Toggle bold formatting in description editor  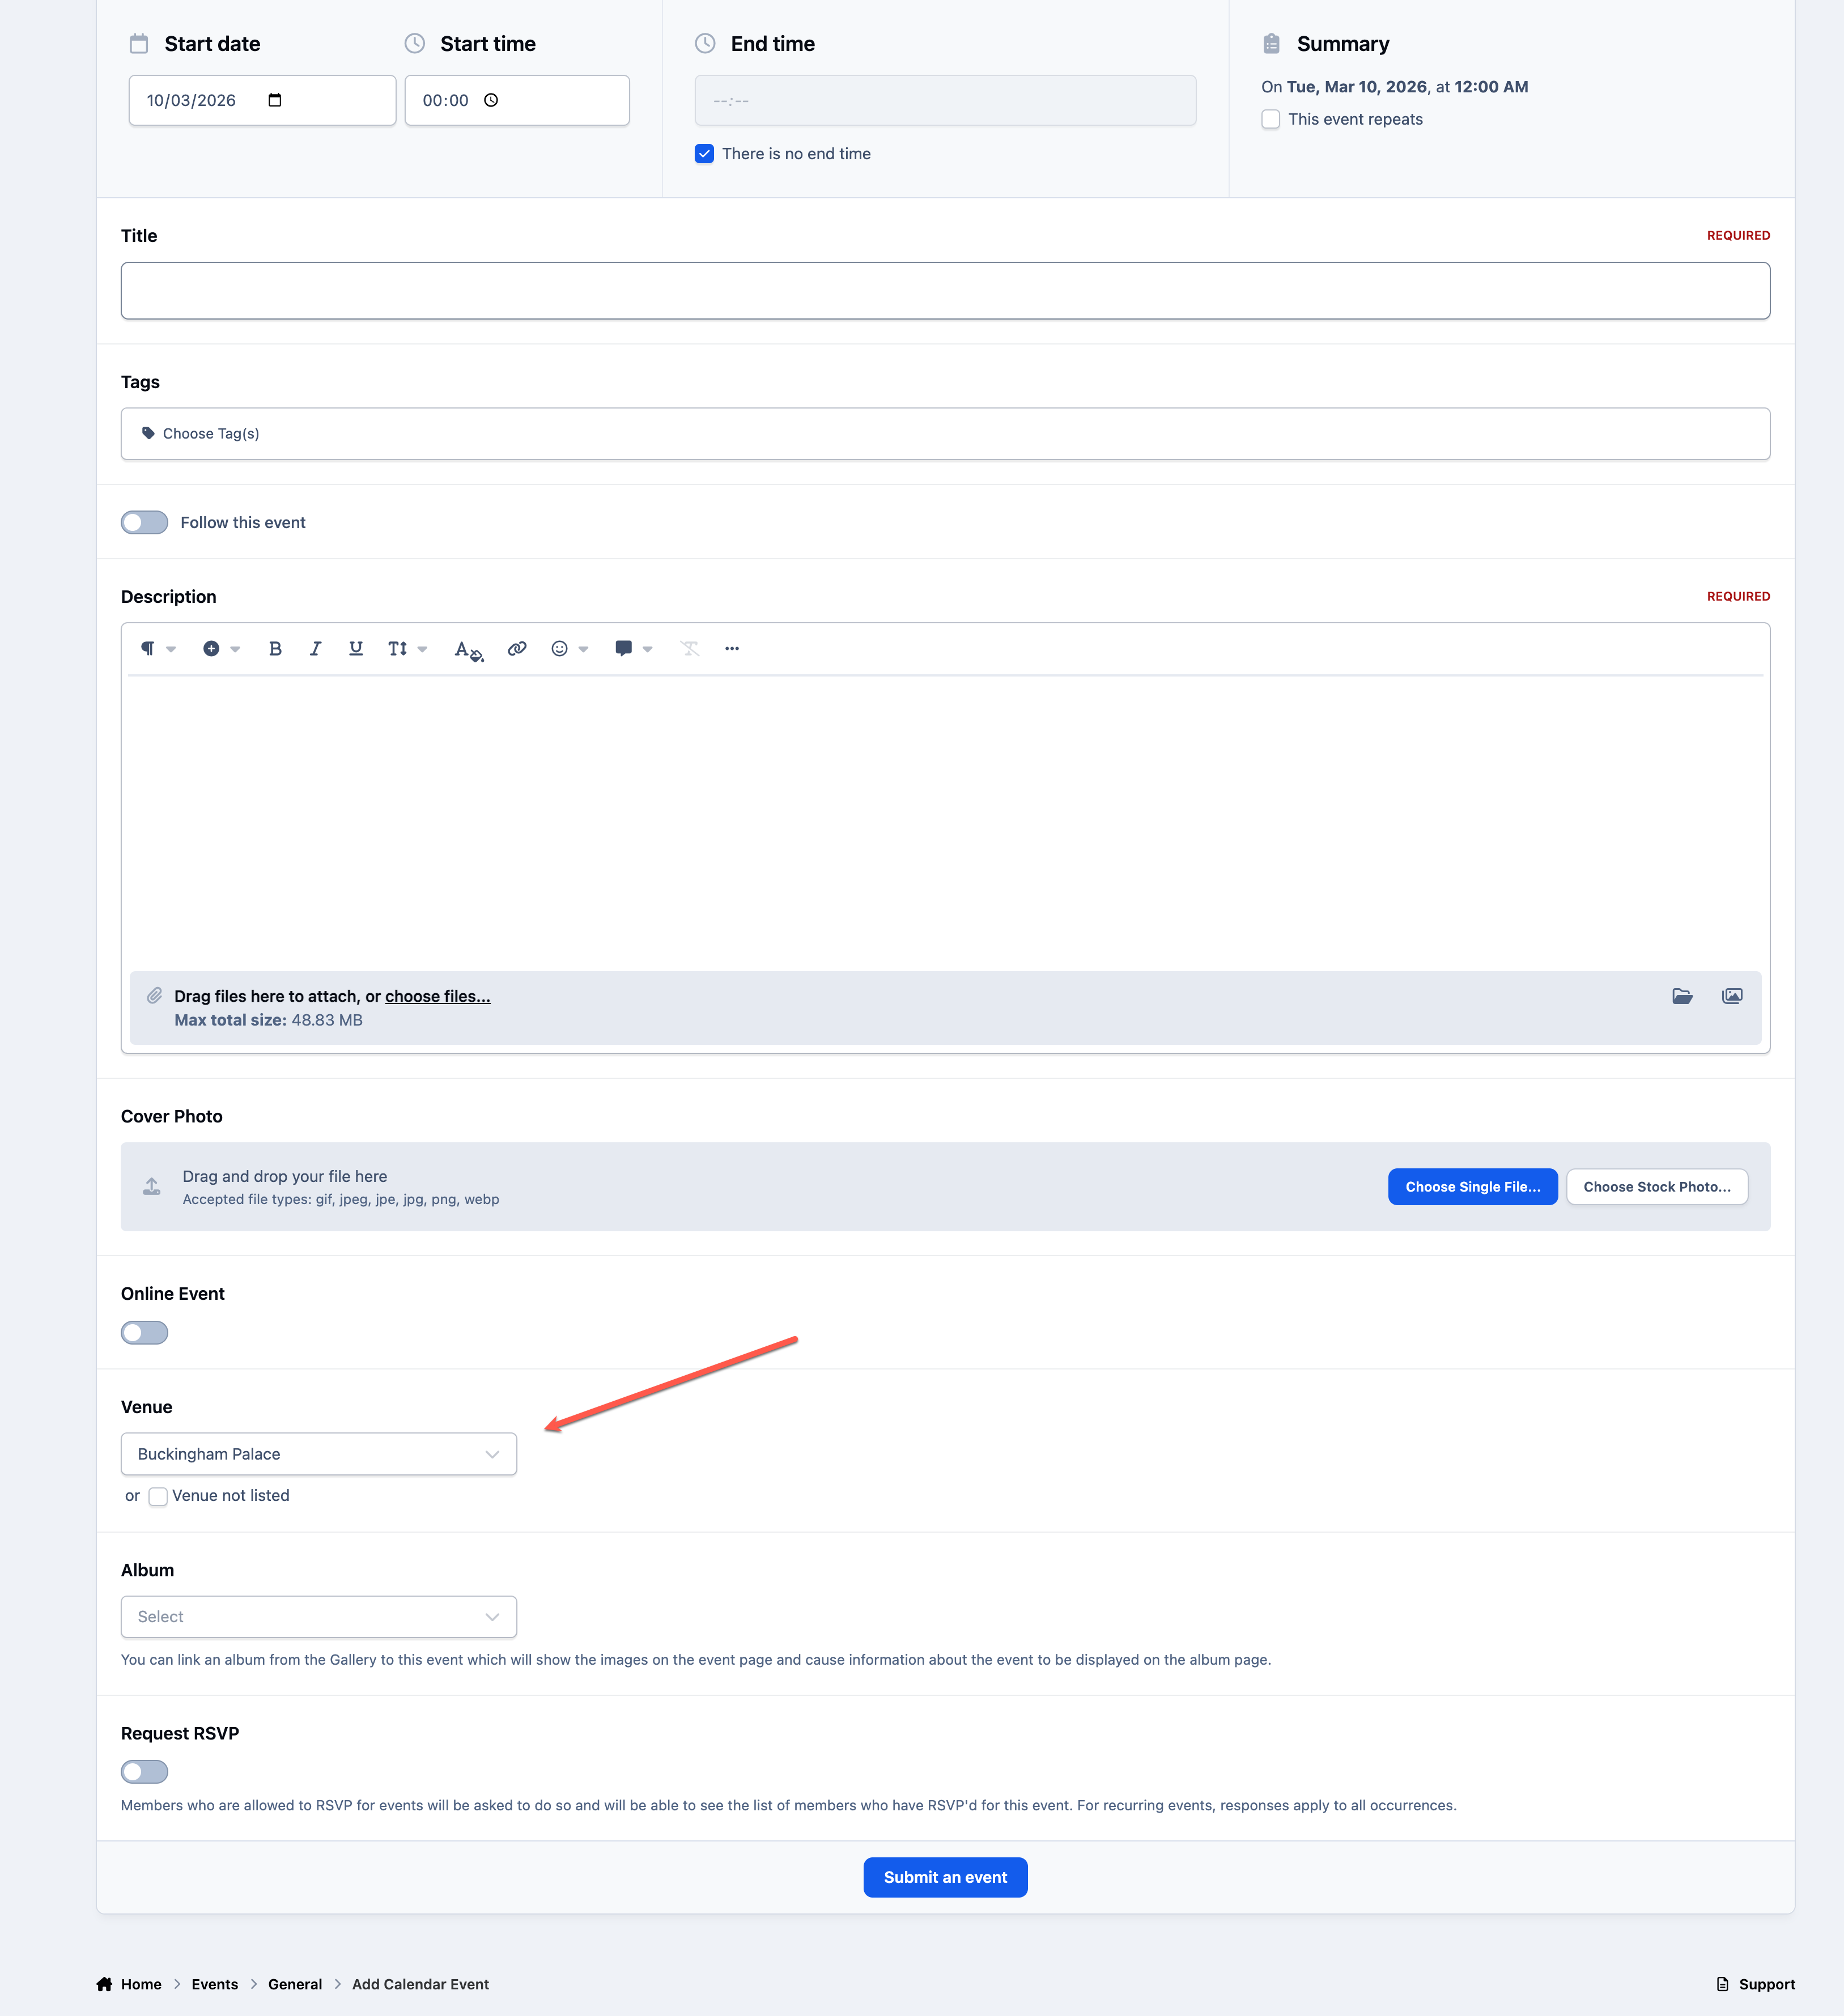click(275, 649)
